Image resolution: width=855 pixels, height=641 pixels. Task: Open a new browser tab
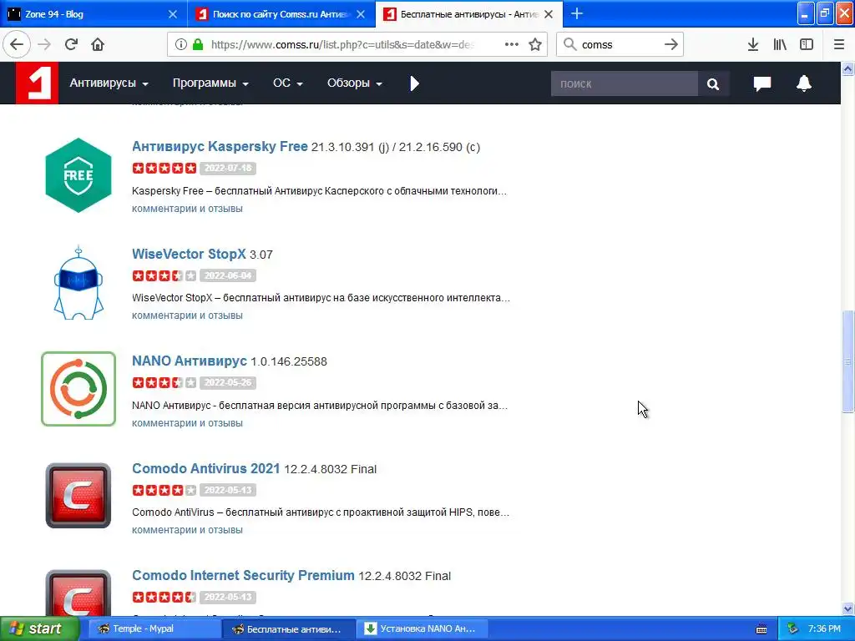click(x=577, y=14)
